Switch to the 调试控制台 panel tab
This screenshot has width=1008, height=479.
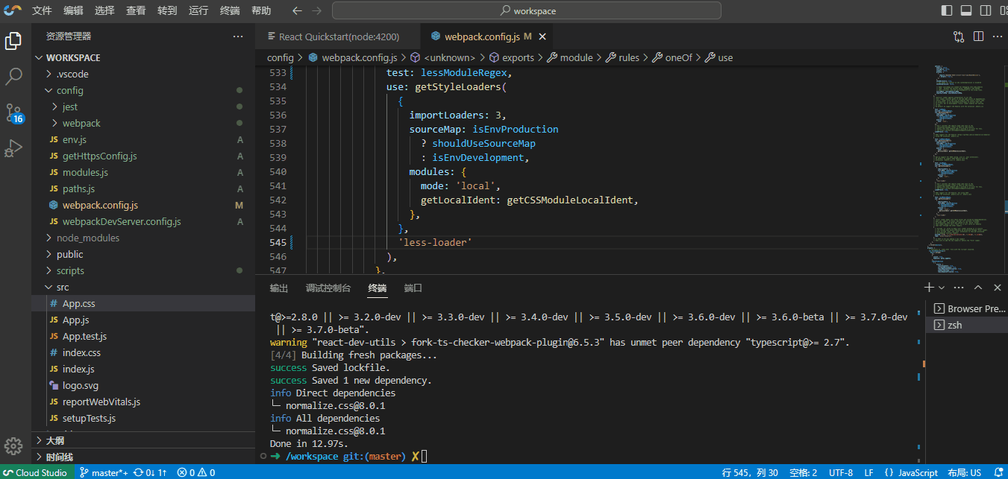pos(328,288)
